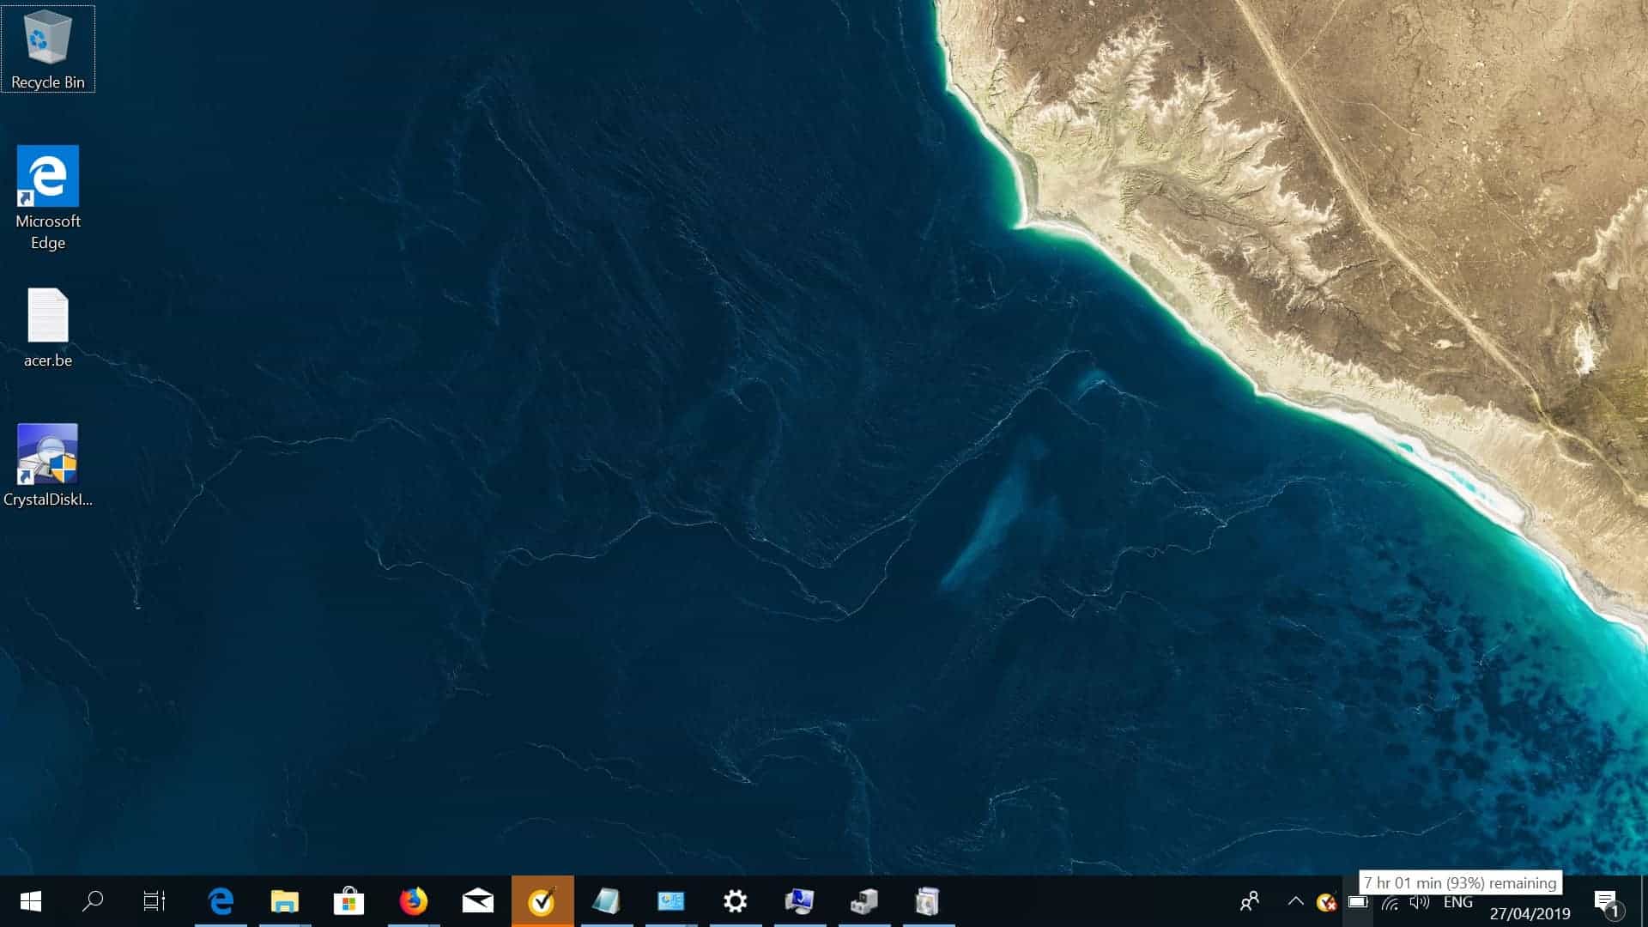Launch Microsoft Store from taskbar

coord(348,901)
